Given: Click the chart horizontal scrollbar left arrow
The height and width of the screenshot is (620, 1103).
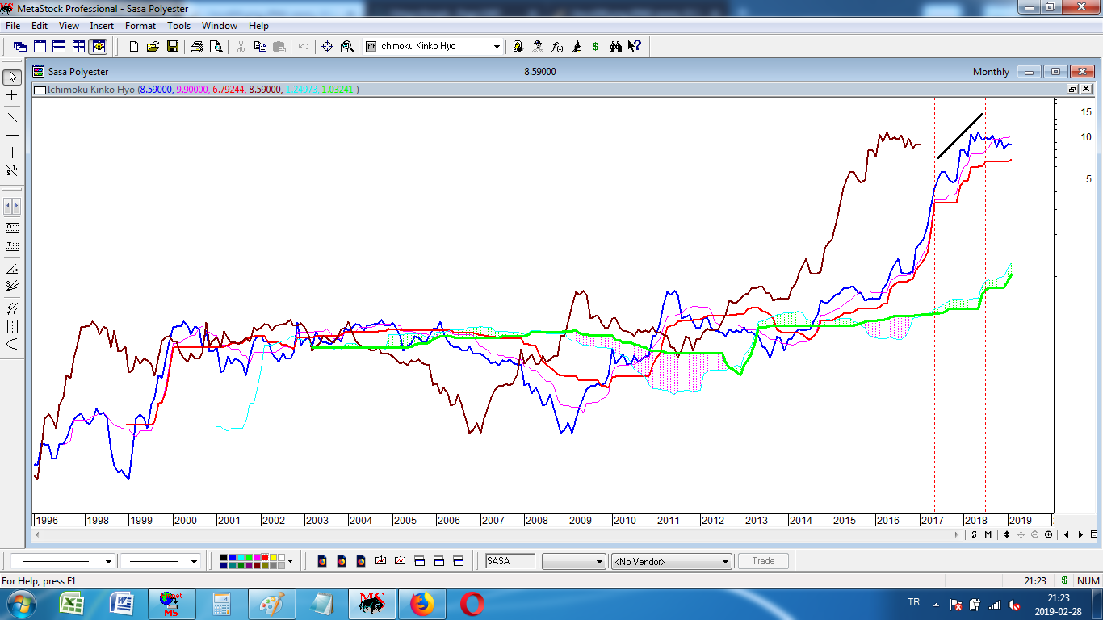Looking at the screenshot, I should [36, 534].
